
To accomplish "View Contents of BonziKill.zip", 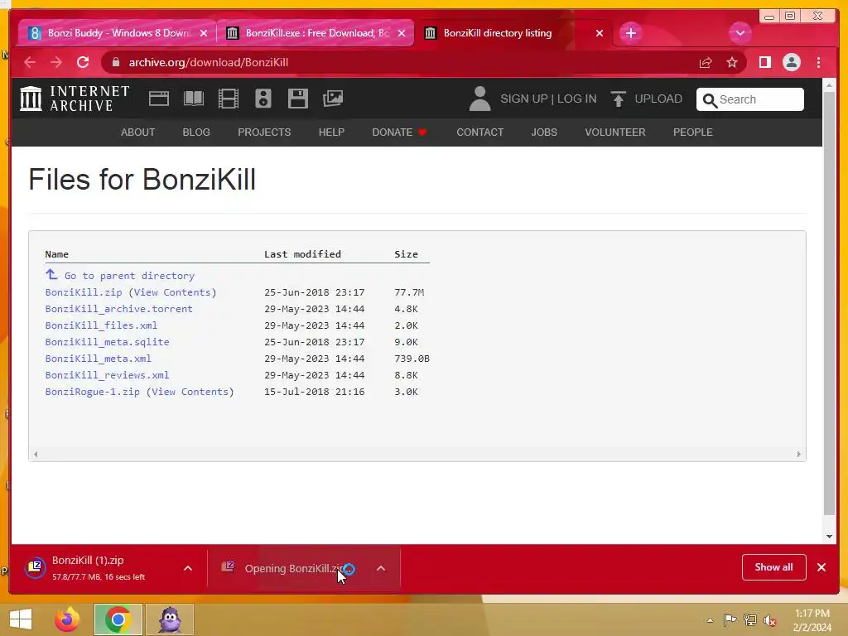I will (172, 292).
